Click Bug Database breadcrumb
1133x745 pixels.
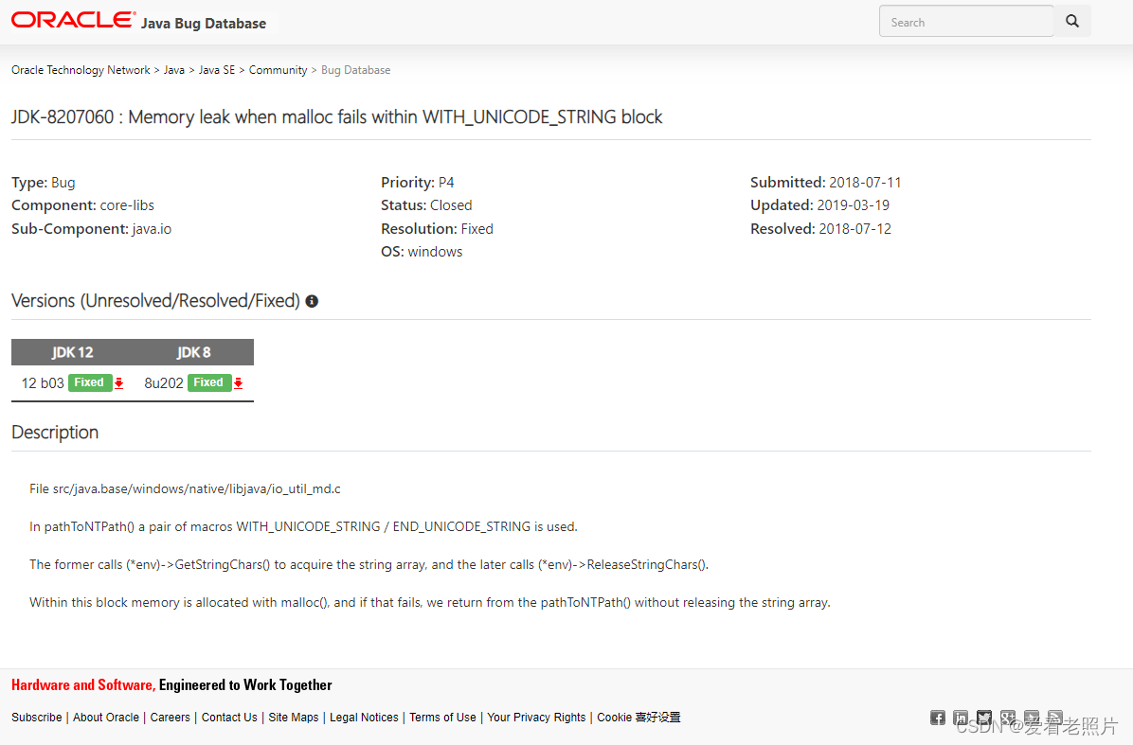click(x=355, y=70)
